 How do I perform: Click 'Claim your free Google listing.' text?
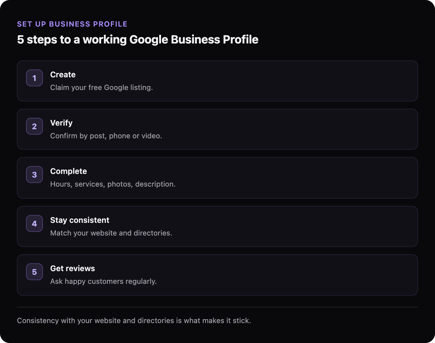pyautogui.click(x=101, y=88)
